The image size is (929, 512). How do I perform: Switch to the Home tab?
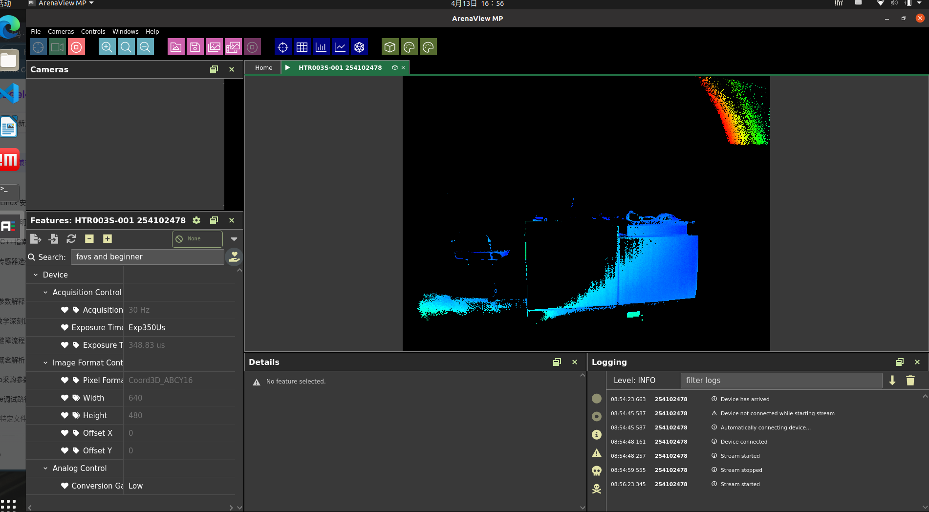[x=264, y=68]
